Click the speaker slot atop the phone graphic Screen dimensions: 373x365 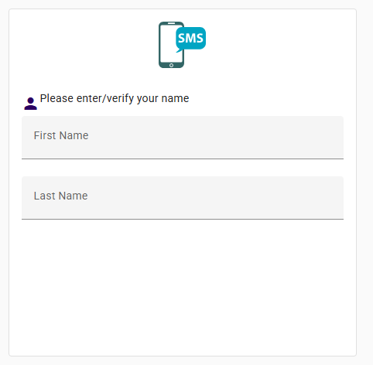(x=171, y=23)
